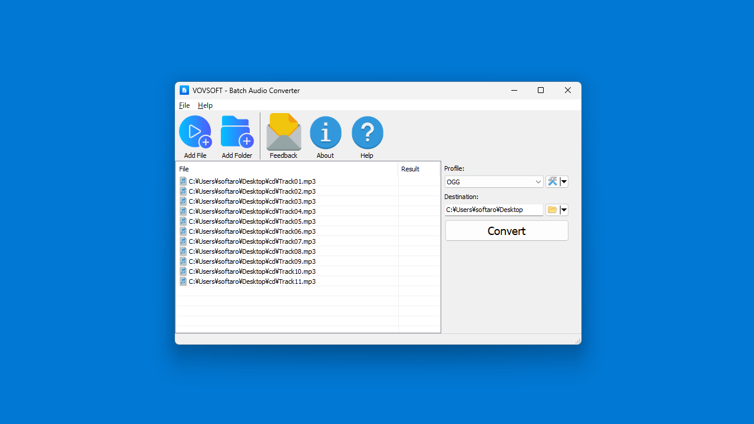Image resolution: width=754 pixels, height=424 pixels.
Task: Open the File menu
Action: point(184,105)
